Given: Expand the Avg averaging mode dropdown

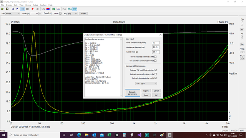Looking at the screenshot, I should coord(76,14).
